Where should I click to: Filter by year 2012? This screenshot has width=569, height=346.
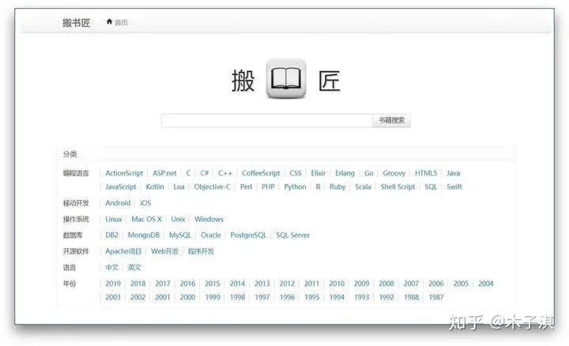pos(287,284)
